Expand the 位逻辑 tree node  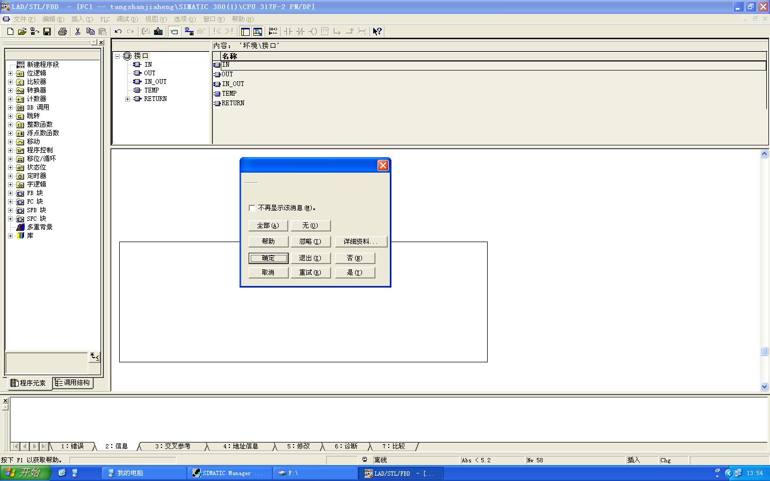click(10, 73)
